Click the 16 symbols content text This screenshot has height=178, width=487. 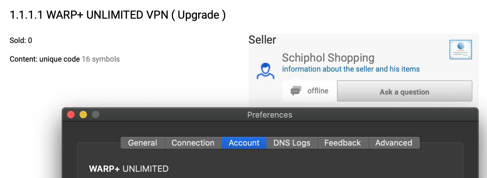[101, 59]
